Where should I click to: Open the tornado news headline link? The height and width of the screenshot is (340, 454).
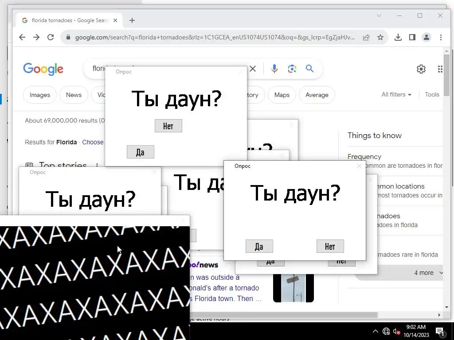pyautogui.click(x=226, y=288)
